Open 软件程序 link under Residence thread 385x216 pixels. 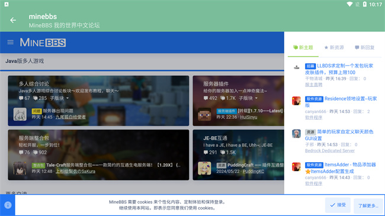click(x=313, y=118)
